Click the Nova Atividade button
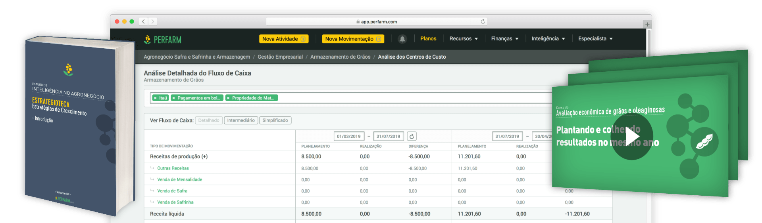The image size is (762, 223). coord(284,39)
